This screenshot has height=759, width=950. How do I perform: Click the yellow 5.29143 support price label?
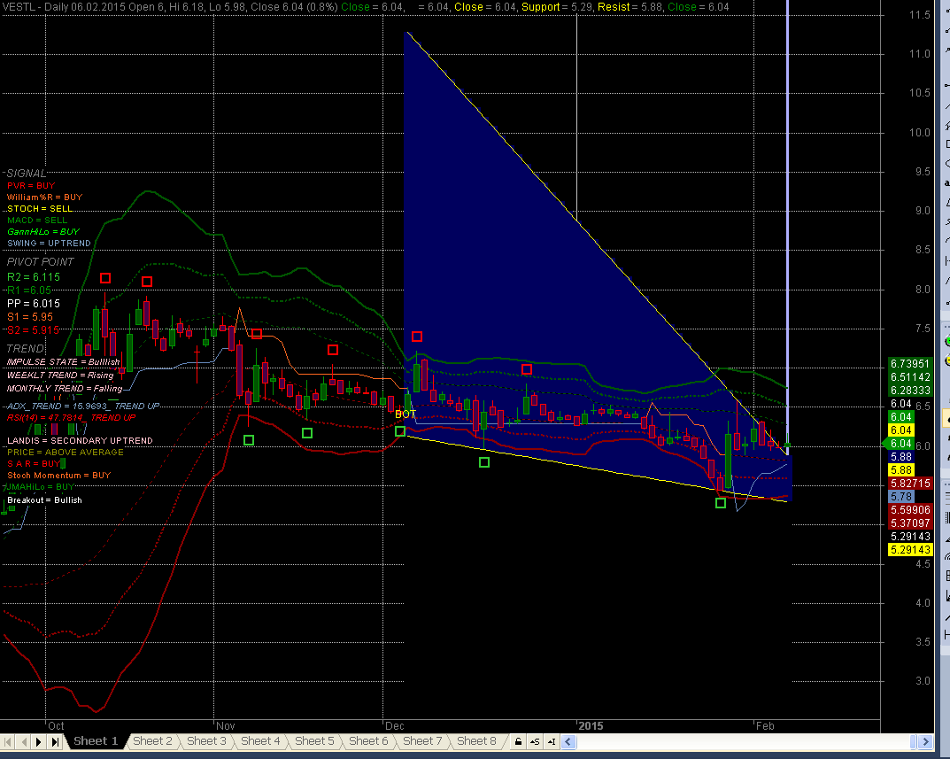coord(909,550)
